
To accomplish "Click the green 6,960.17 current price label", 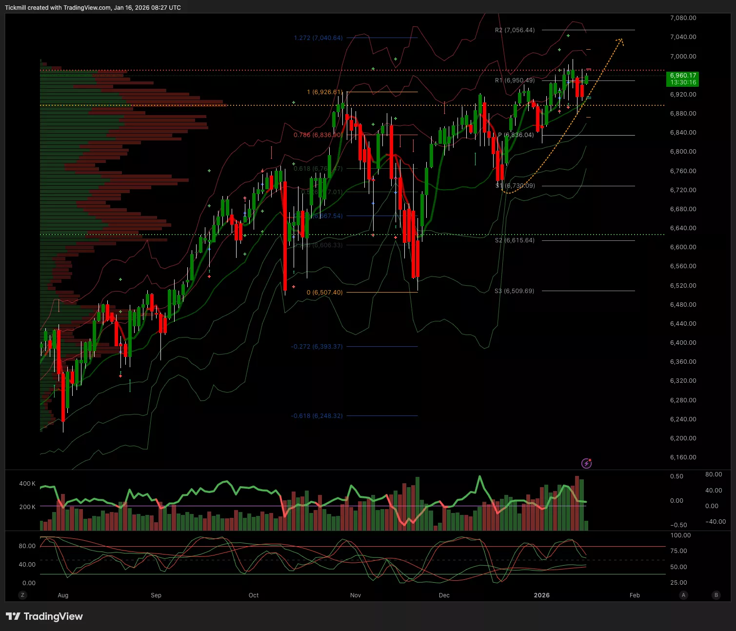I will tap(682, 79).
